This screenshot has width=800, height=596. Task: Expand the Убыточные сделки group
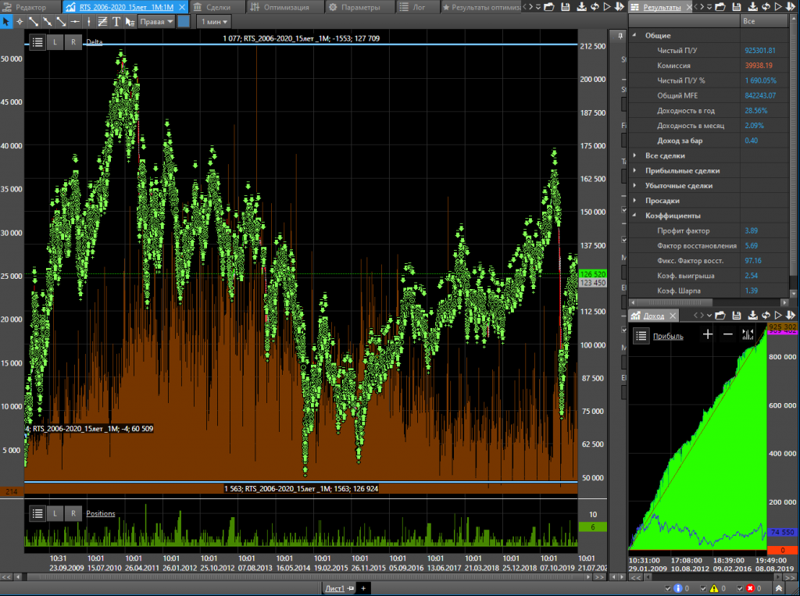[x=634, y=186]
